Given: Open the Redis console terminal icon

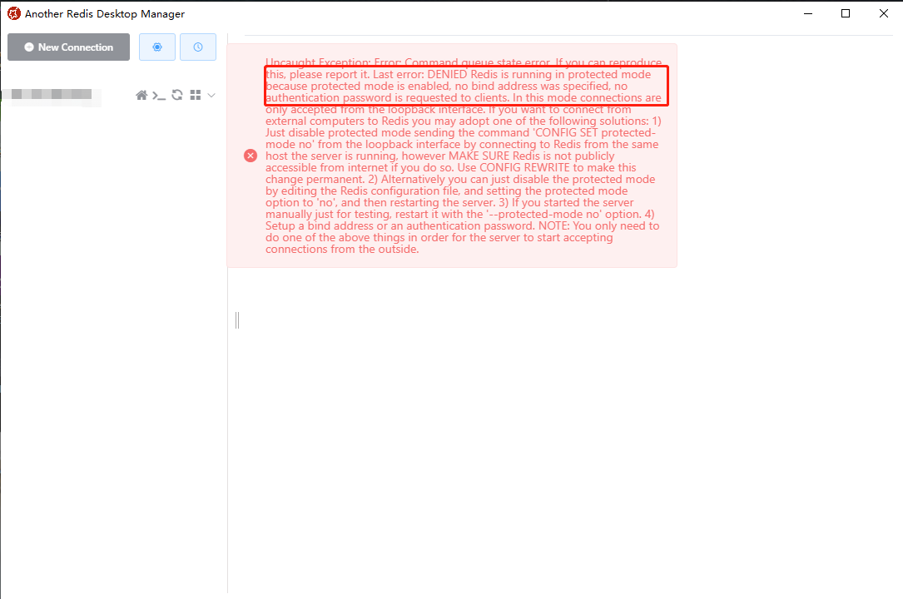Looking at the screenshot, I should tap(159, 96).
